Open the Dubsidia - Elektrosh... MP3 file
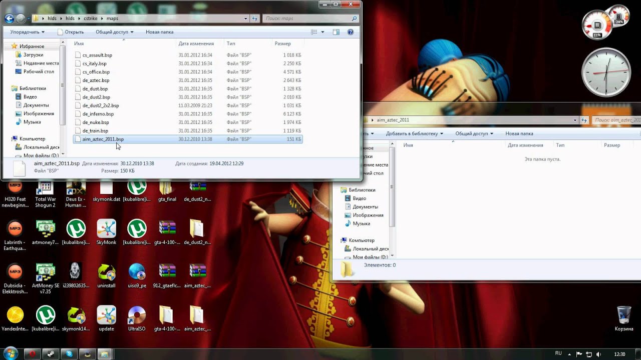The image size is (641, 360). pyautogui.click(x=15, y=278)
